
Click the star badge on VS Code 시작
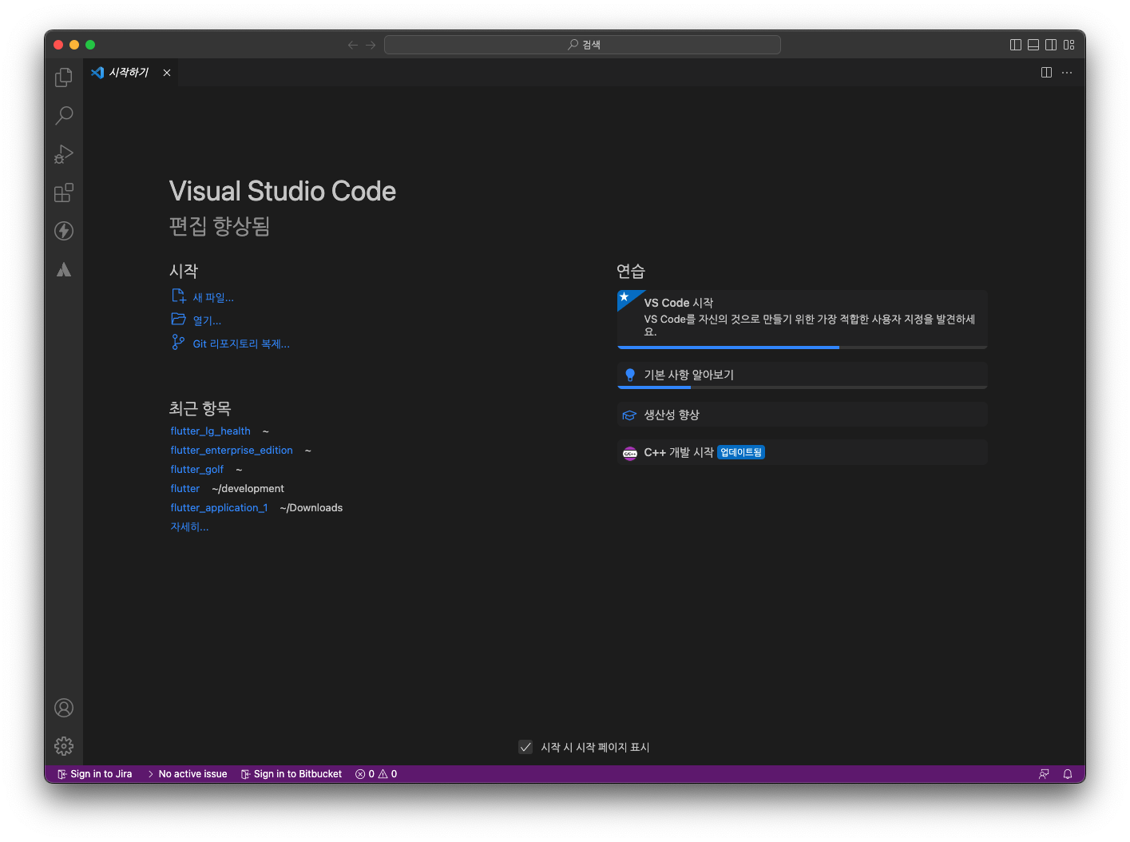pos(625,297)
